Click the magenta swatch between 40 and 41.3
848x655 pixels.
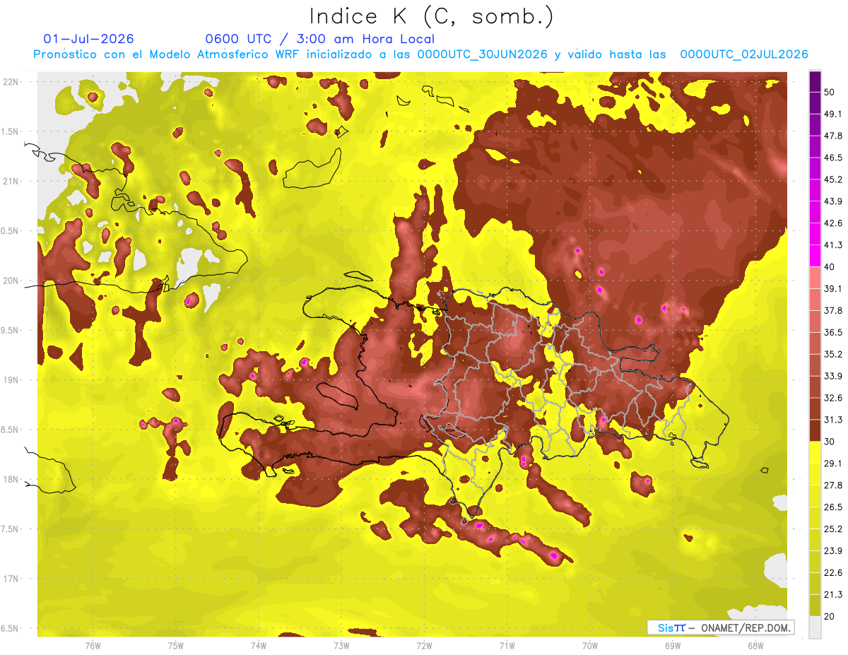pos(815,256)
